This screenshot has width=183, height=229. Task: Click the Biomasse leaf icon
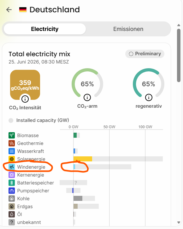point(12,136)
